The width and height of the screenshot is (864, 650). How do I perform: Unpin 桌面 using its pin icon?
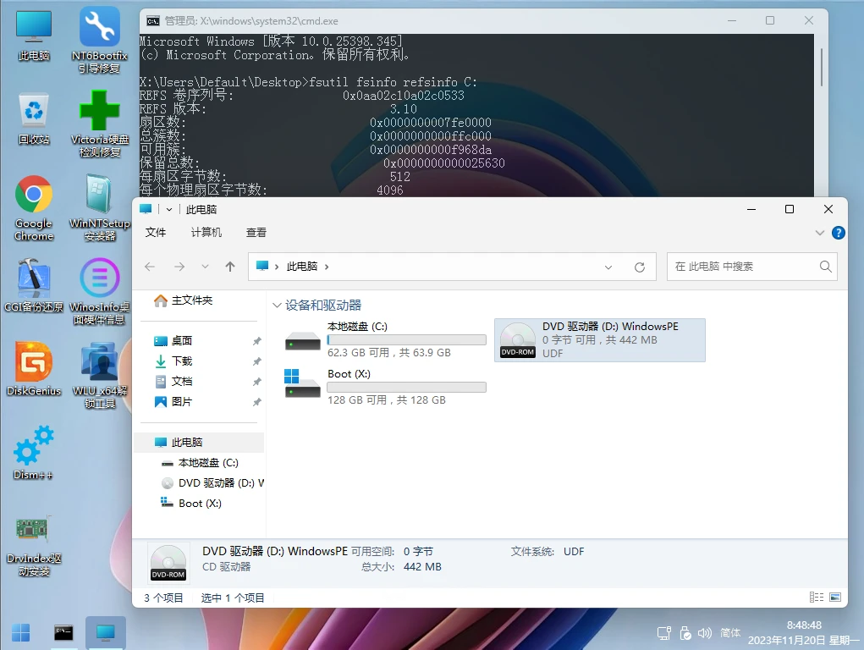(x=256, y=341)
